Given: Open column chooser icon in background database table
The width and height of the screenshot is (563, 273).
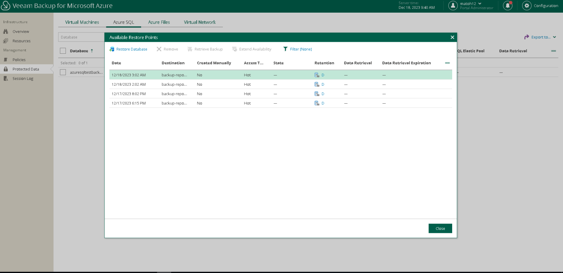Looking at the screenshot, I should (553, 51).
